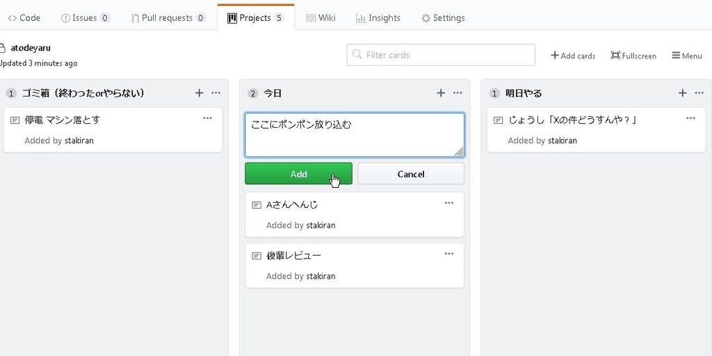Click the Fullscreen frame icon

point(615,55)
